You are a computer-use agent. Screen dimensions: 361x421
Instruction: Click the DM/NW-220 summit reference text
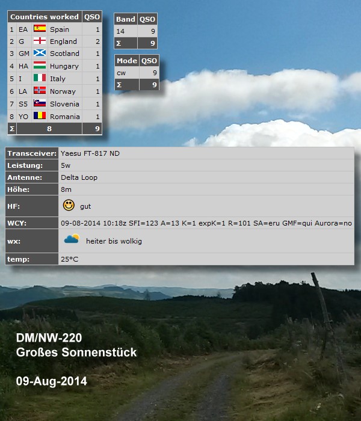[x=49, y=339]
